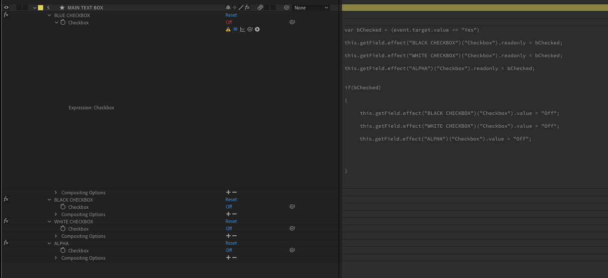Toggle the Enable Expression equals icon
608x278 pixels.
click(235, 29)
